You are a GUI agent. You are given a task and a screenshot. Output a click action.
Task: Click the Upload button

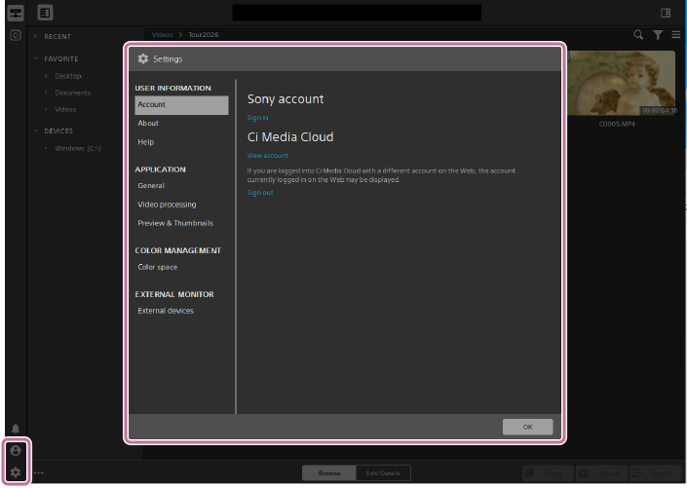(601, 473)
